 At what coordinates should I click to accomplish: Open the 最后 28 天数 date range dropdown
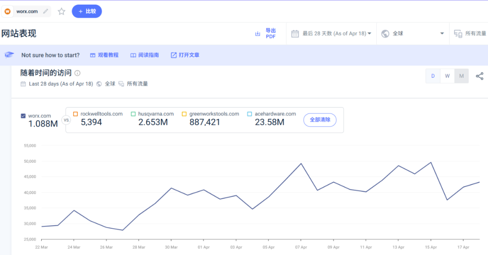click(x=337, y=33)
